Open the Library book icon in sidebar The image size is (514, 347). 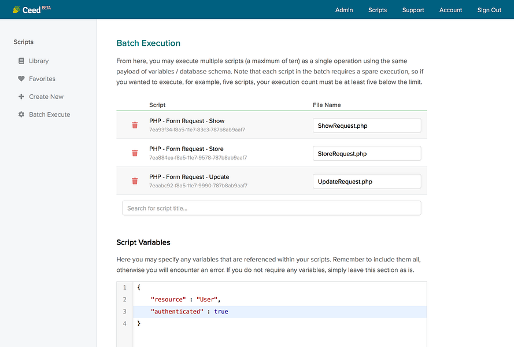pos(21,61)
